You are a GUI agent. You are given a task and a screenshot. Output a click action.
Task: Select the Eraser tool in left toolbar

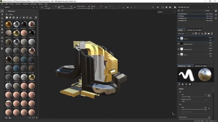[2, 15]
